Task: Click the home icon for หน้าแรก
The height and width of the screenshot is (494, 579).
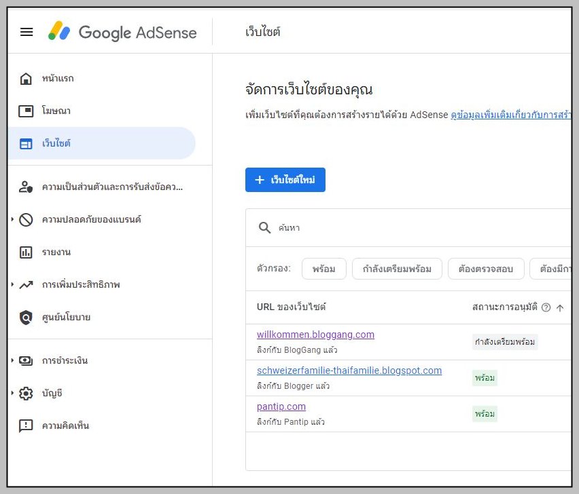Action: point(26,78)
